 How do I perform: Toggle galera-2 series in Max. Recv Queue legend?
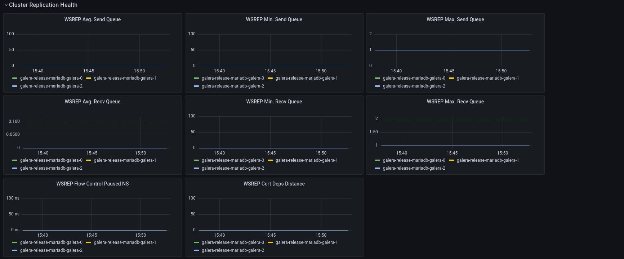point(414,168)
